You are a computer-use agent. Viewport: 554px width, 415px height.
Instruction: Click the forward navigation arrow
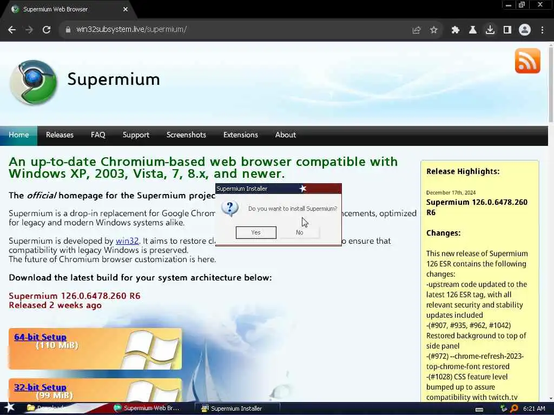tap(29, 30)
